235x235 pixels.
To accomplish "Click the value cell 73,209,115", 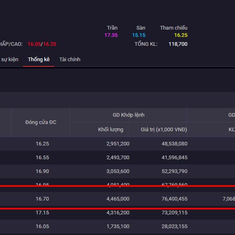I will (x=174, y=213).
